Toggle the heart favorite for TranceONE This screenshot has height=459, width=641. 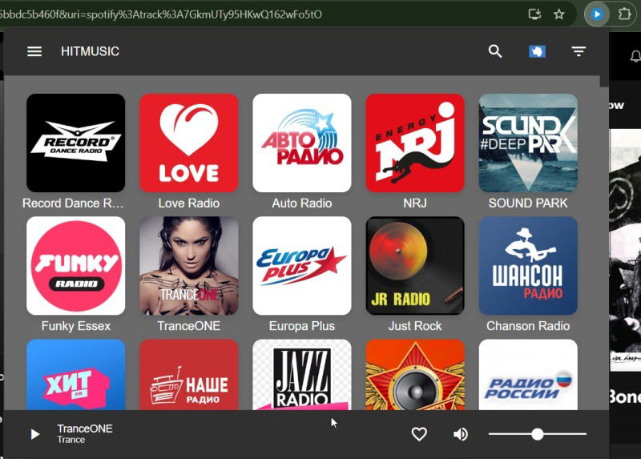tap(419, 434)
